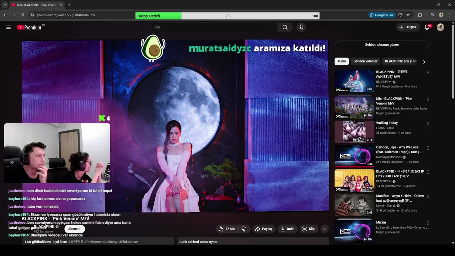
Task: Click Mevsim Toprak channel name
Action: click(x=386, y=206)
